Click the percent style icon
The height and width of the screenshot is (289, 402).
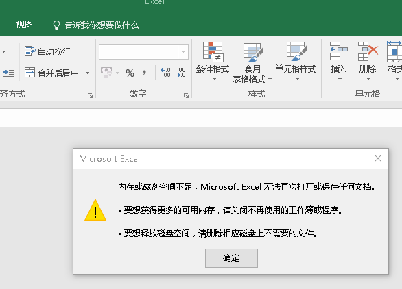[130, 73]
